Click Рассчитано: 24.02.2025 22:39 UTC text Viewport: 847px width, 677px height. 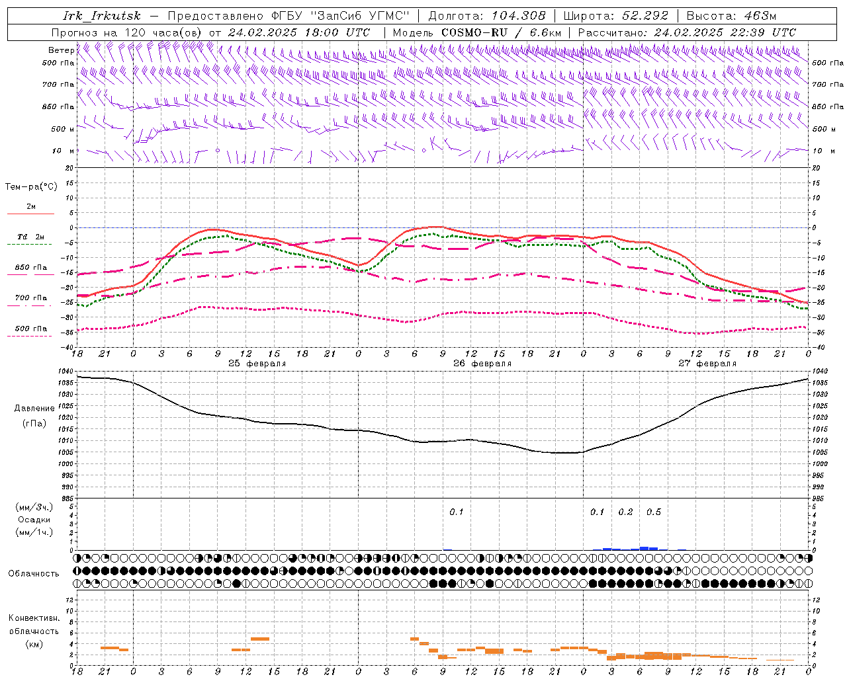(687, 32)
